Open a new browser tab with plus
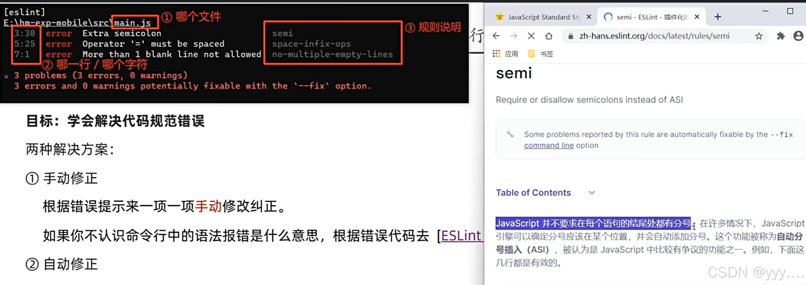The height and width of the screenshot is (285, 806). [718, 17]
